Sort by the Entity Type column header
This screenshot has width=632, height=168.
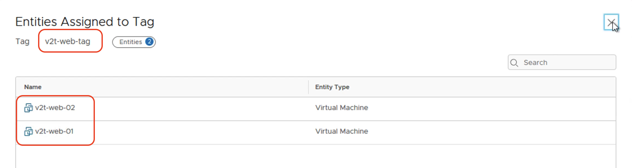pyautogui.click(x=332, y=87)
